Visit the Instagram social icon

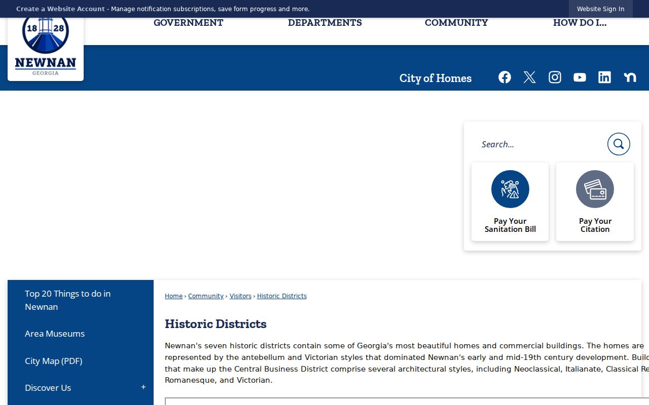(555, 77)
